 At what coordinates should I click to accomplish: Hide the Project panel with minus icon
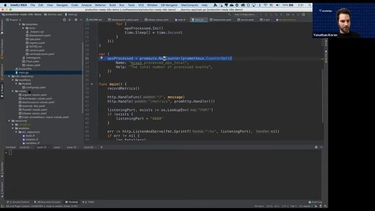click(81, 20)
